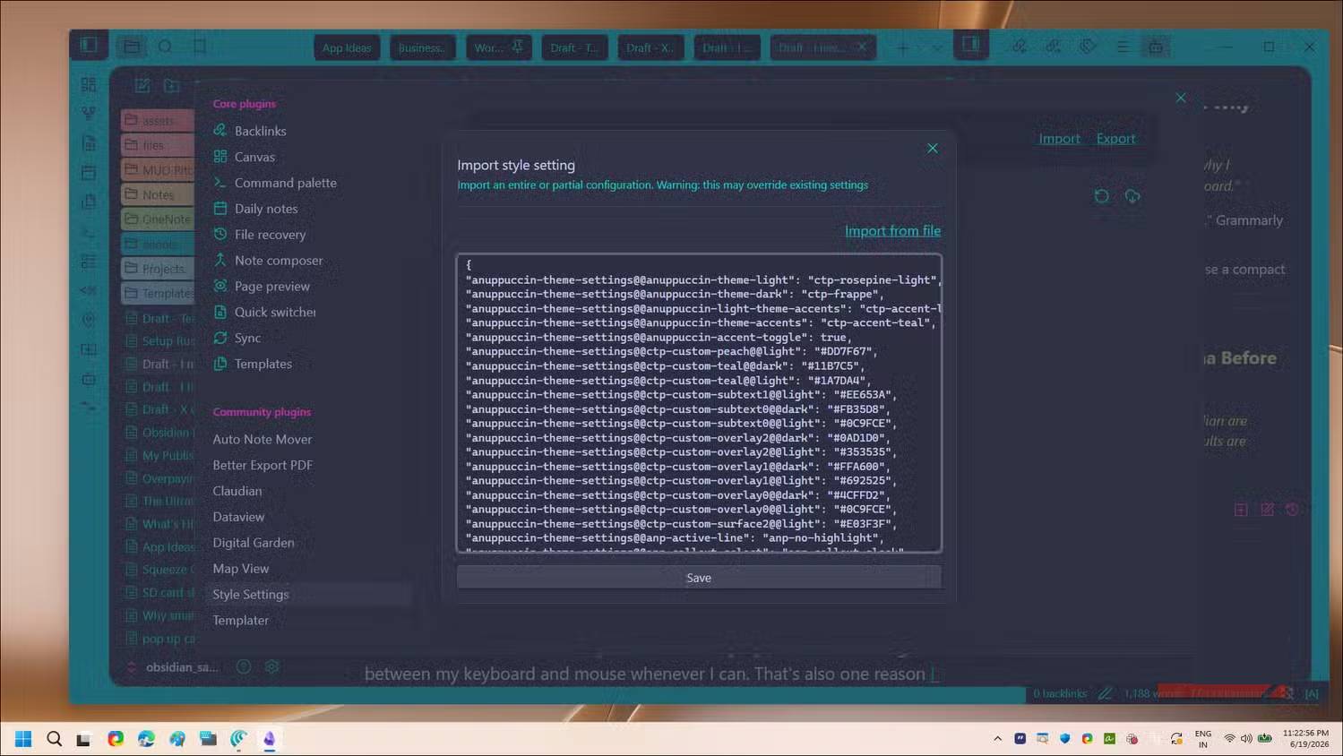This screenshot has width=1343, height=756.
Task: Open Templater plugin settings
Action: pos(240,620)
